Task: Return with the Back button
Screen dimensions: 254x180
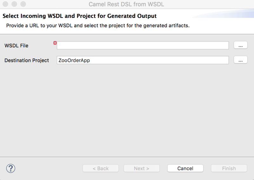Action: 100,168
